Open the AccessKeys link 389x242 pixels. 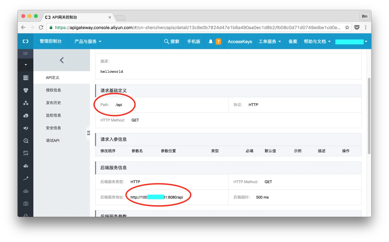240,41
